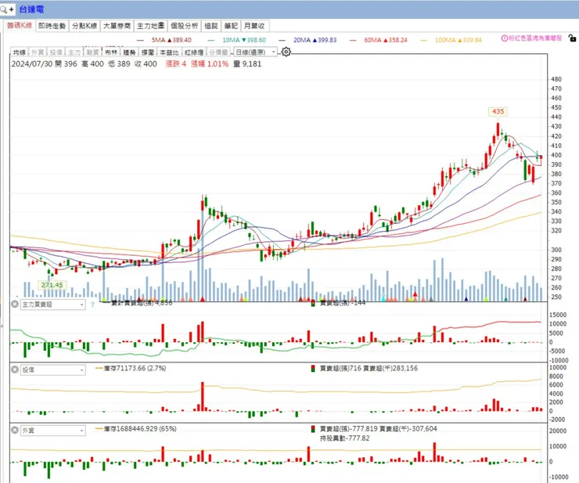Click the unlock padlock icon at top right

click(x=572, y=38)
